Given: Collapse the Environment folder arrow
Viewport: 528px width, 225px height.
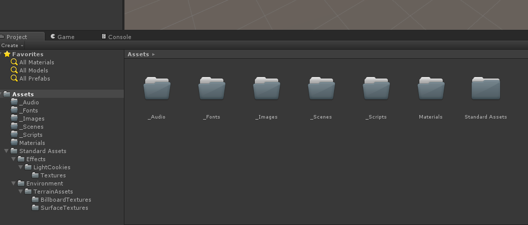Looking at the screenshot, I should [14, 183].
